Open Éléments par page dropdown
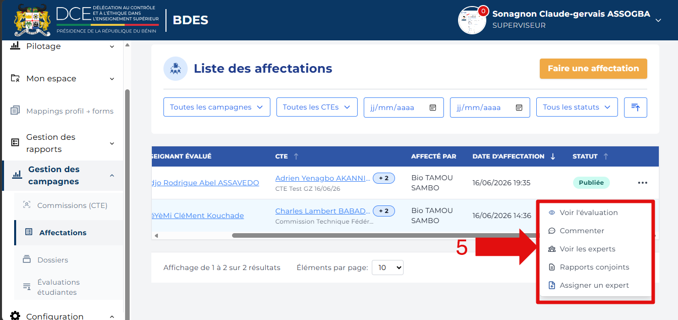 [387, 268]
